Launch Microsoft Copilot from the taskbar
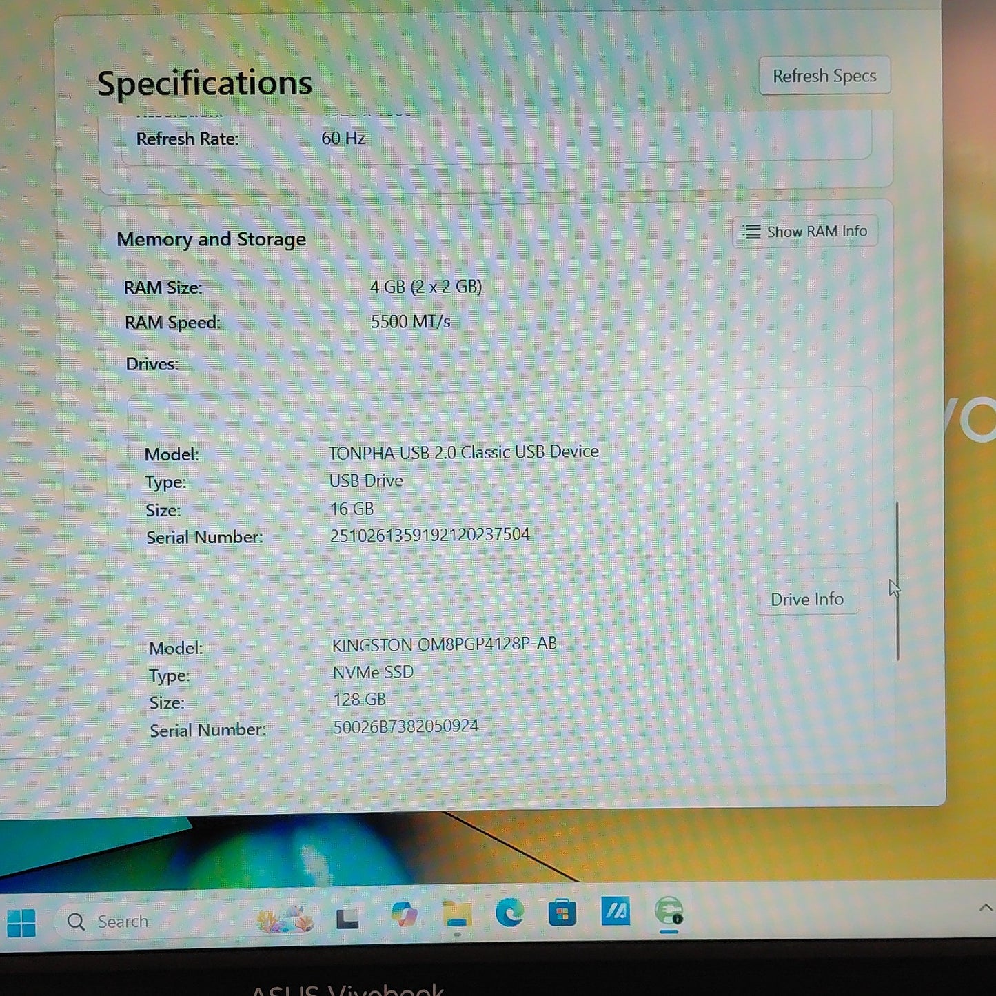 coord(404,915)
